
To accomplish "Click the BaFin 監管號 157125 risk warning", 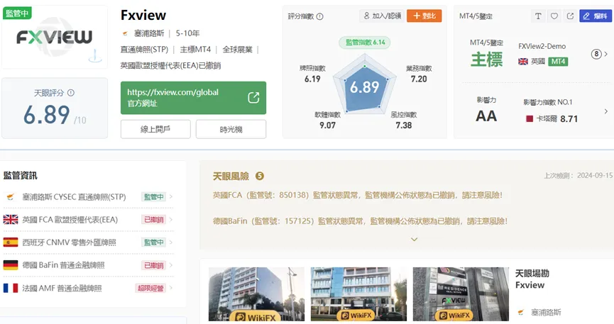I will pyautogui.click(x=361, y=221).
